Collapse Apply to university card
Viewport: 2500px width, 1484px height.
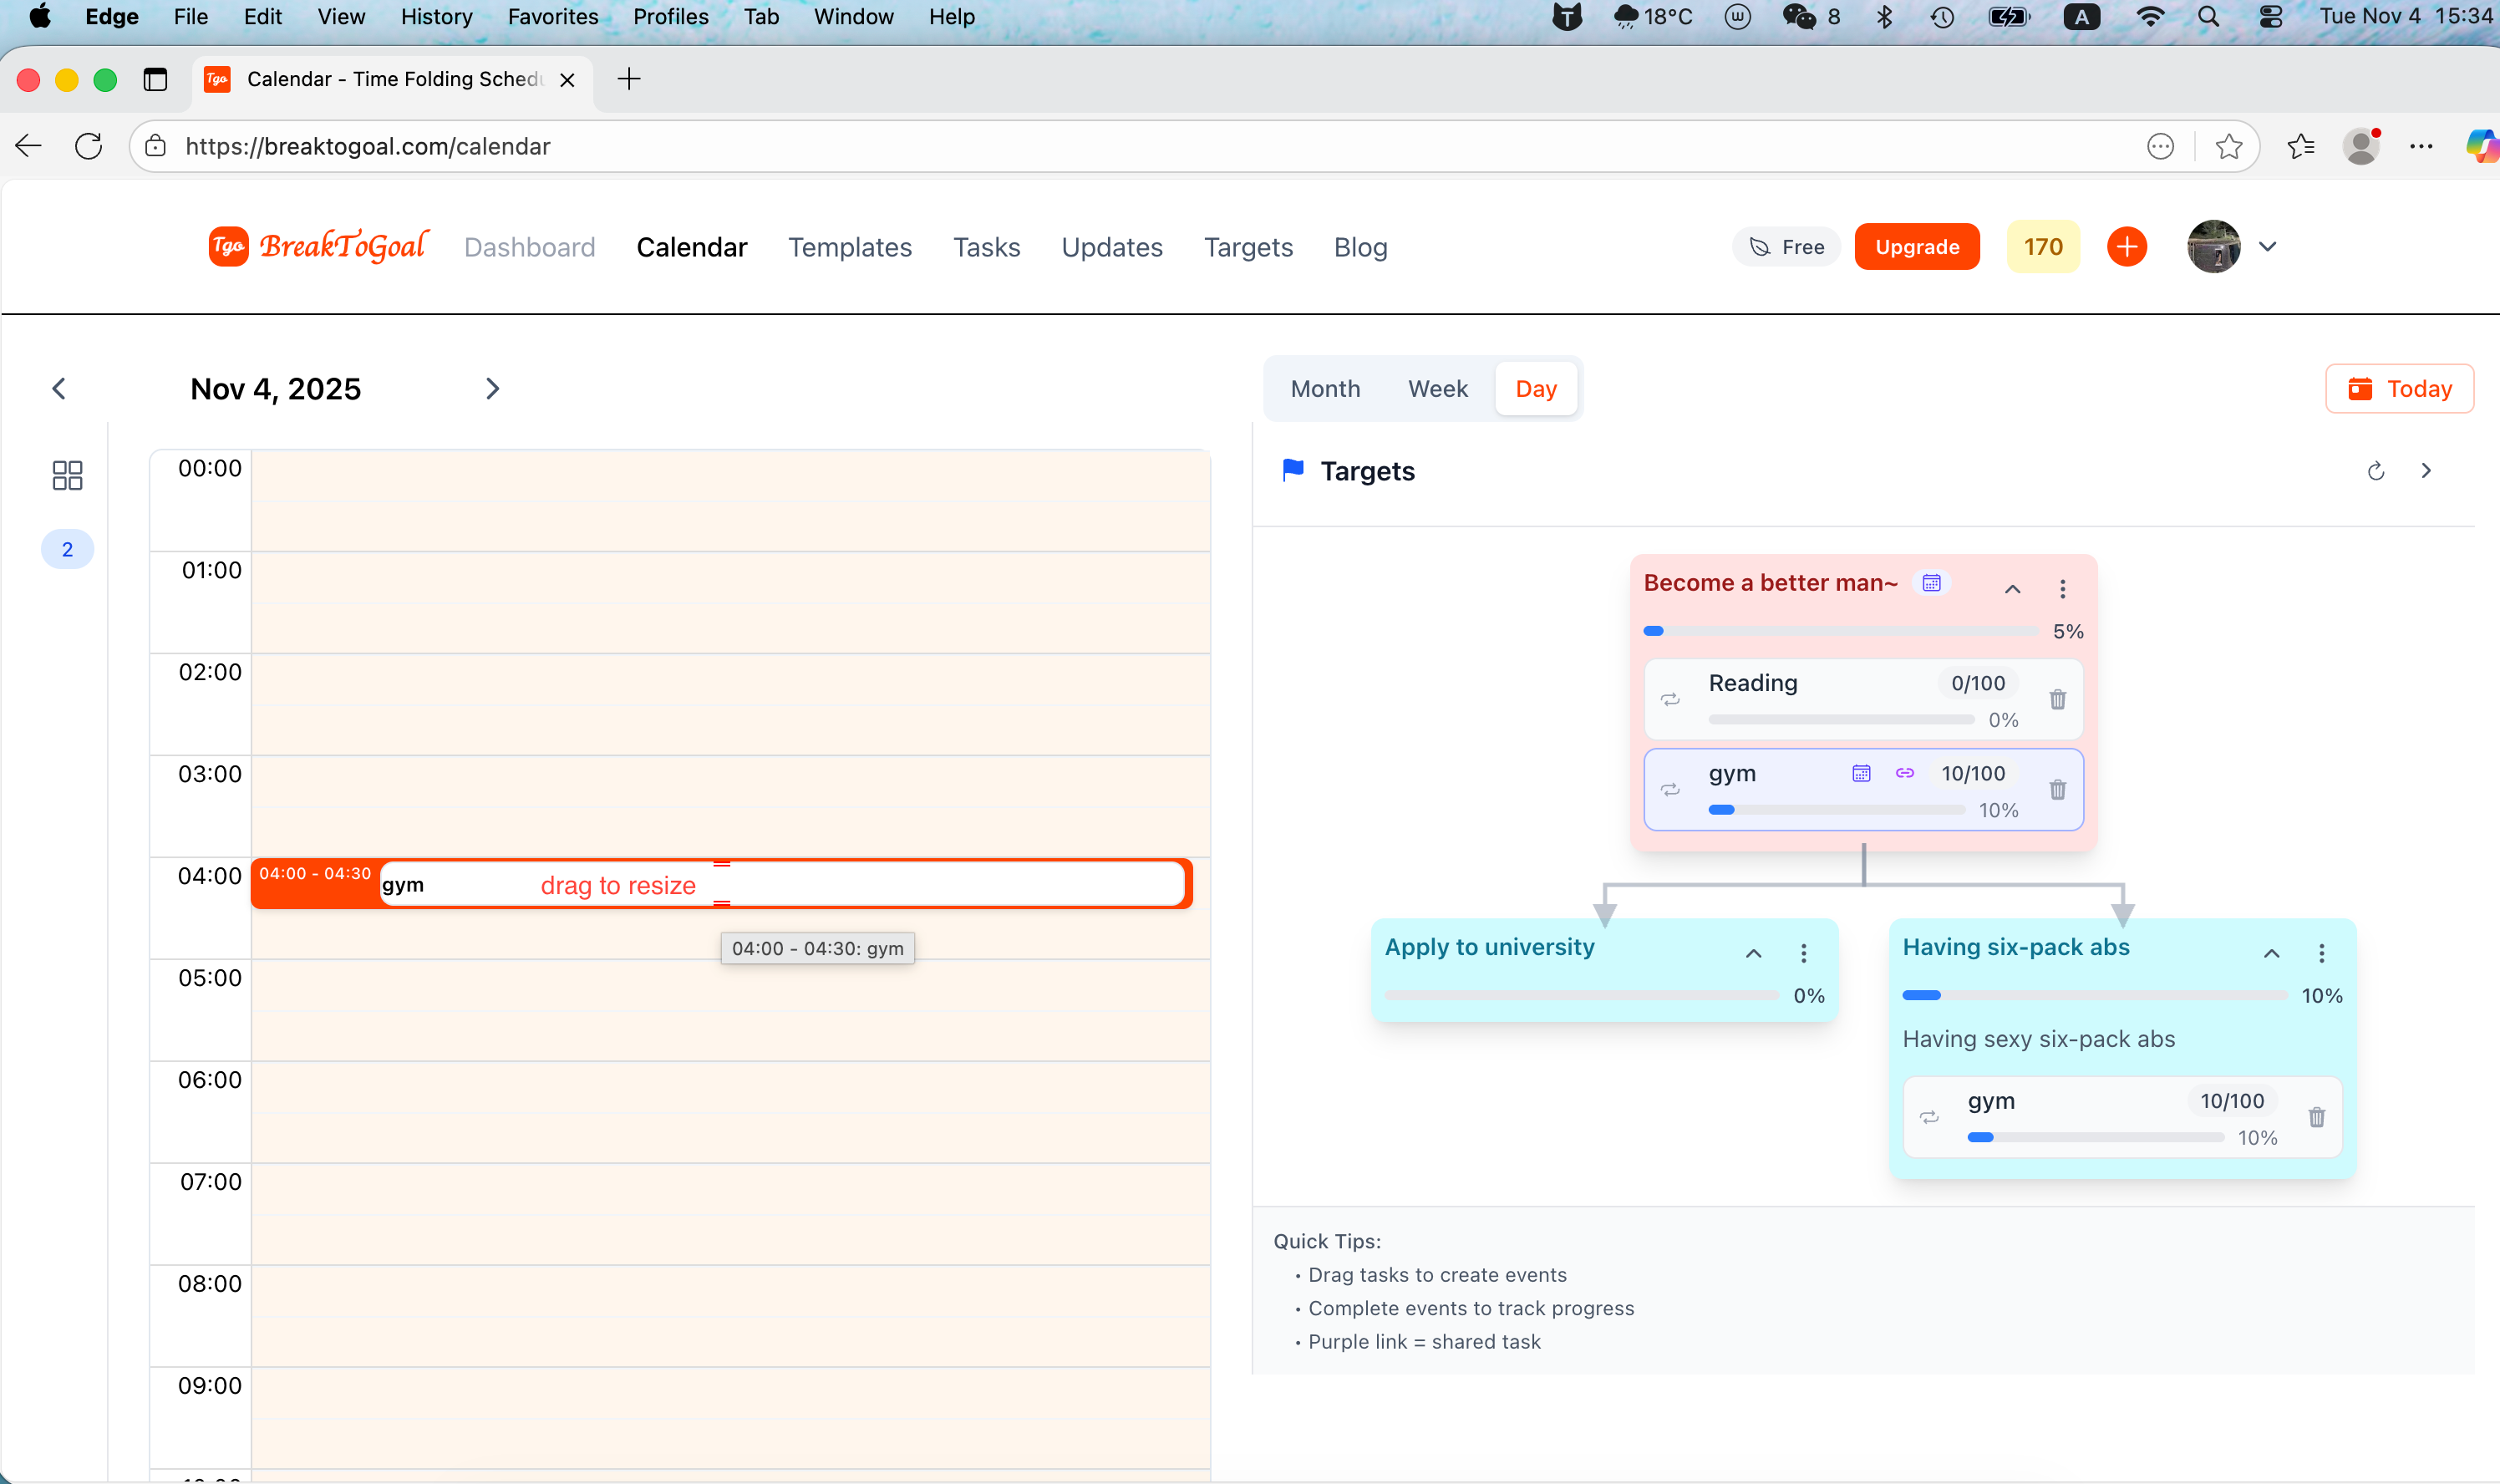1753,953
